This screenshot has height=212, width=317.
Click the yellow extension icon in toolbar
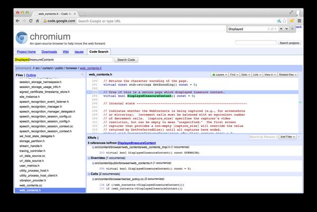pos(292,21)
